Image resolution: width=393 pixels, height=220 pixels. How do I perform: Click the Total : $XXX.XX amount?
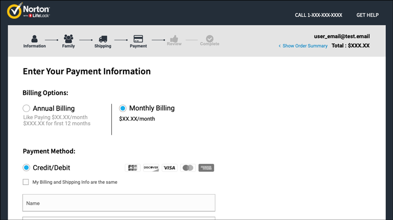click(351, 45)
